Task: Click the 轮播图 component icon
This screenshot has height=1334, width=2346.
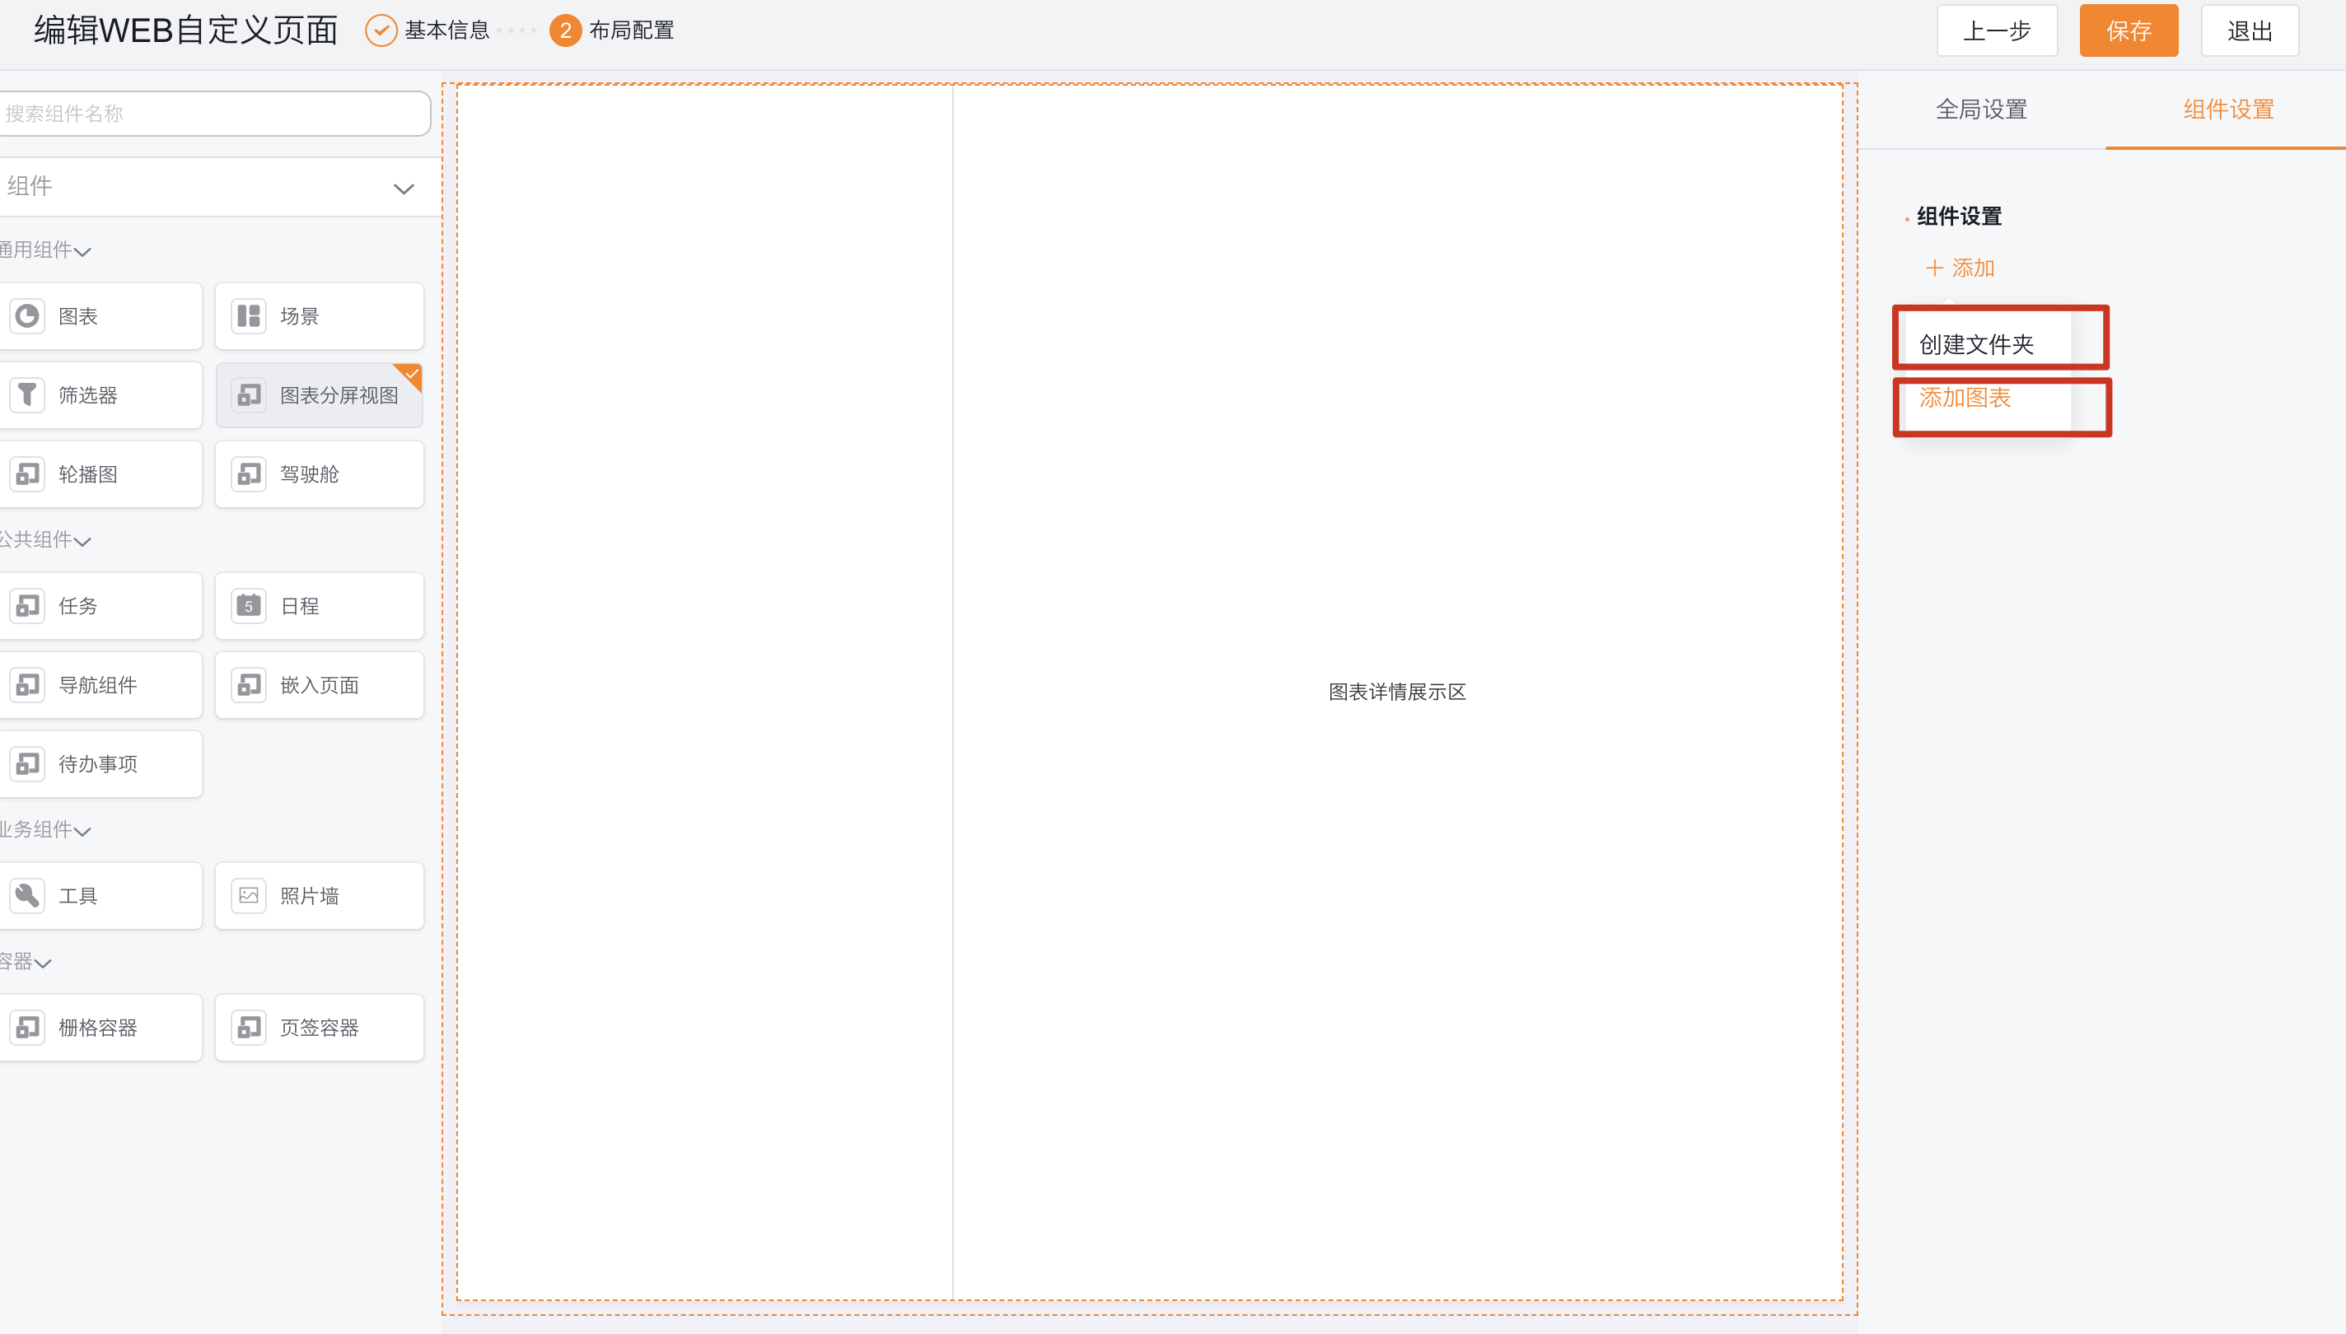Action: tap(27, 473)
